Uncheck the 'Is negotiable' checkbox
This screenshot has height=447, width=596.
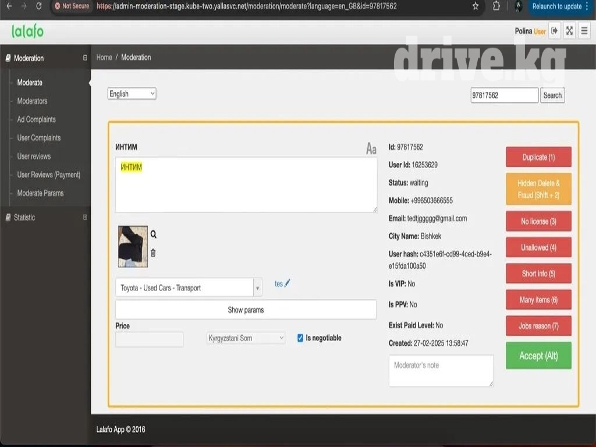pyautogui.click(x=300, y=338)
